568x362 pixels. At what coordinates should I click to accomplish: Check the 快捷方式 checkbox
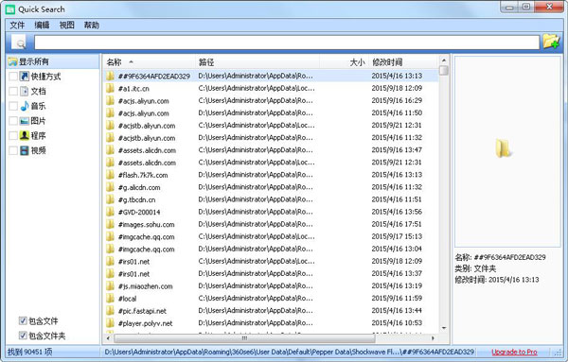13,77
